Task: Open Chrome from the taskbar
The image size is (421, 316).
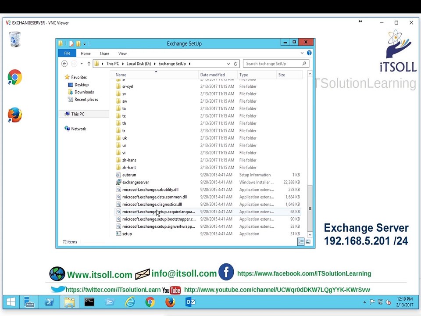Action: click(150, 302)
